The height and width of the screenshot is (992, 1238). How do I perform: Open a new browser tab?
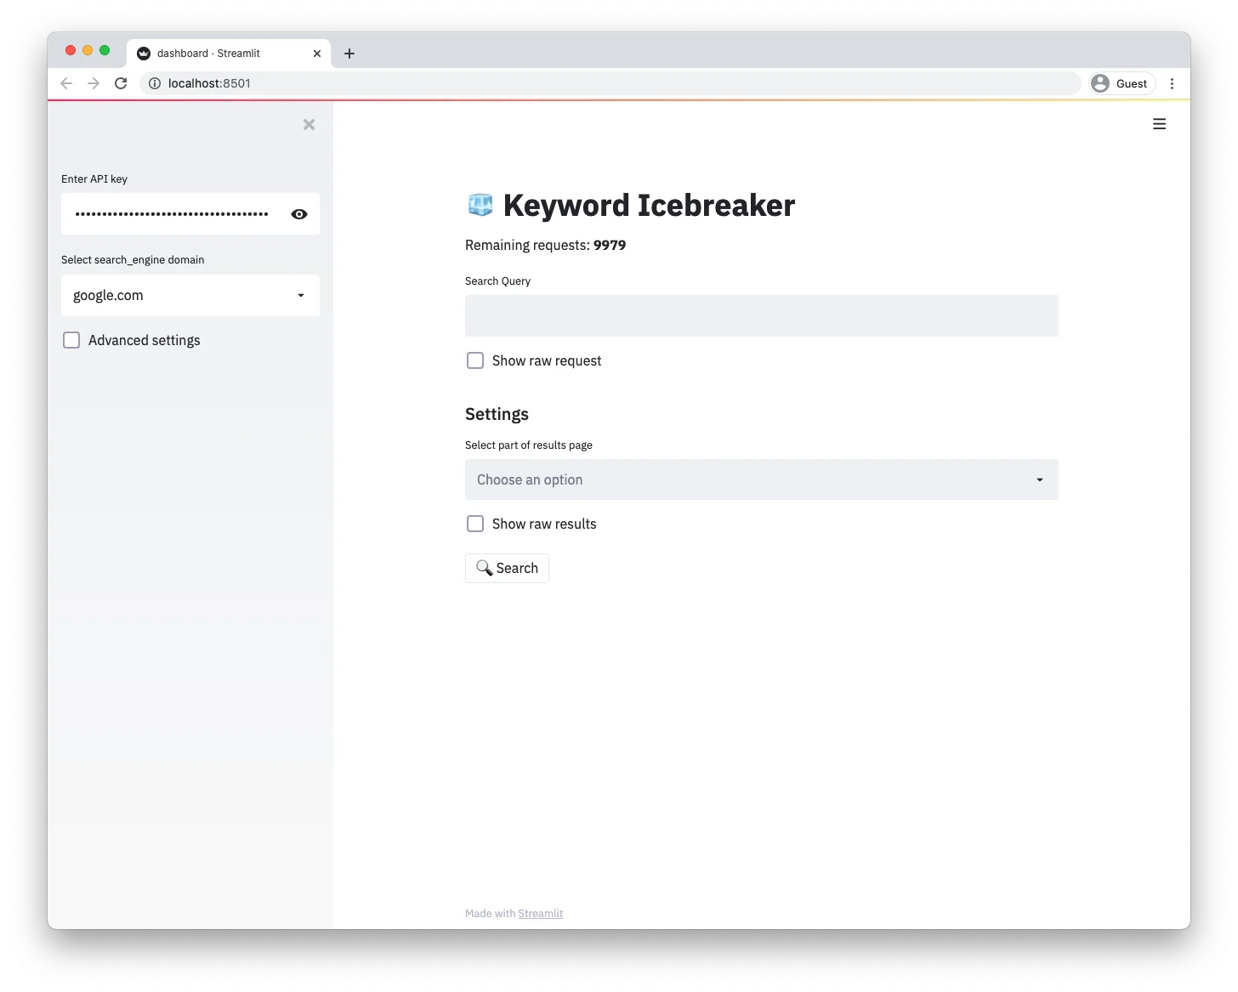tap(349, 54)
